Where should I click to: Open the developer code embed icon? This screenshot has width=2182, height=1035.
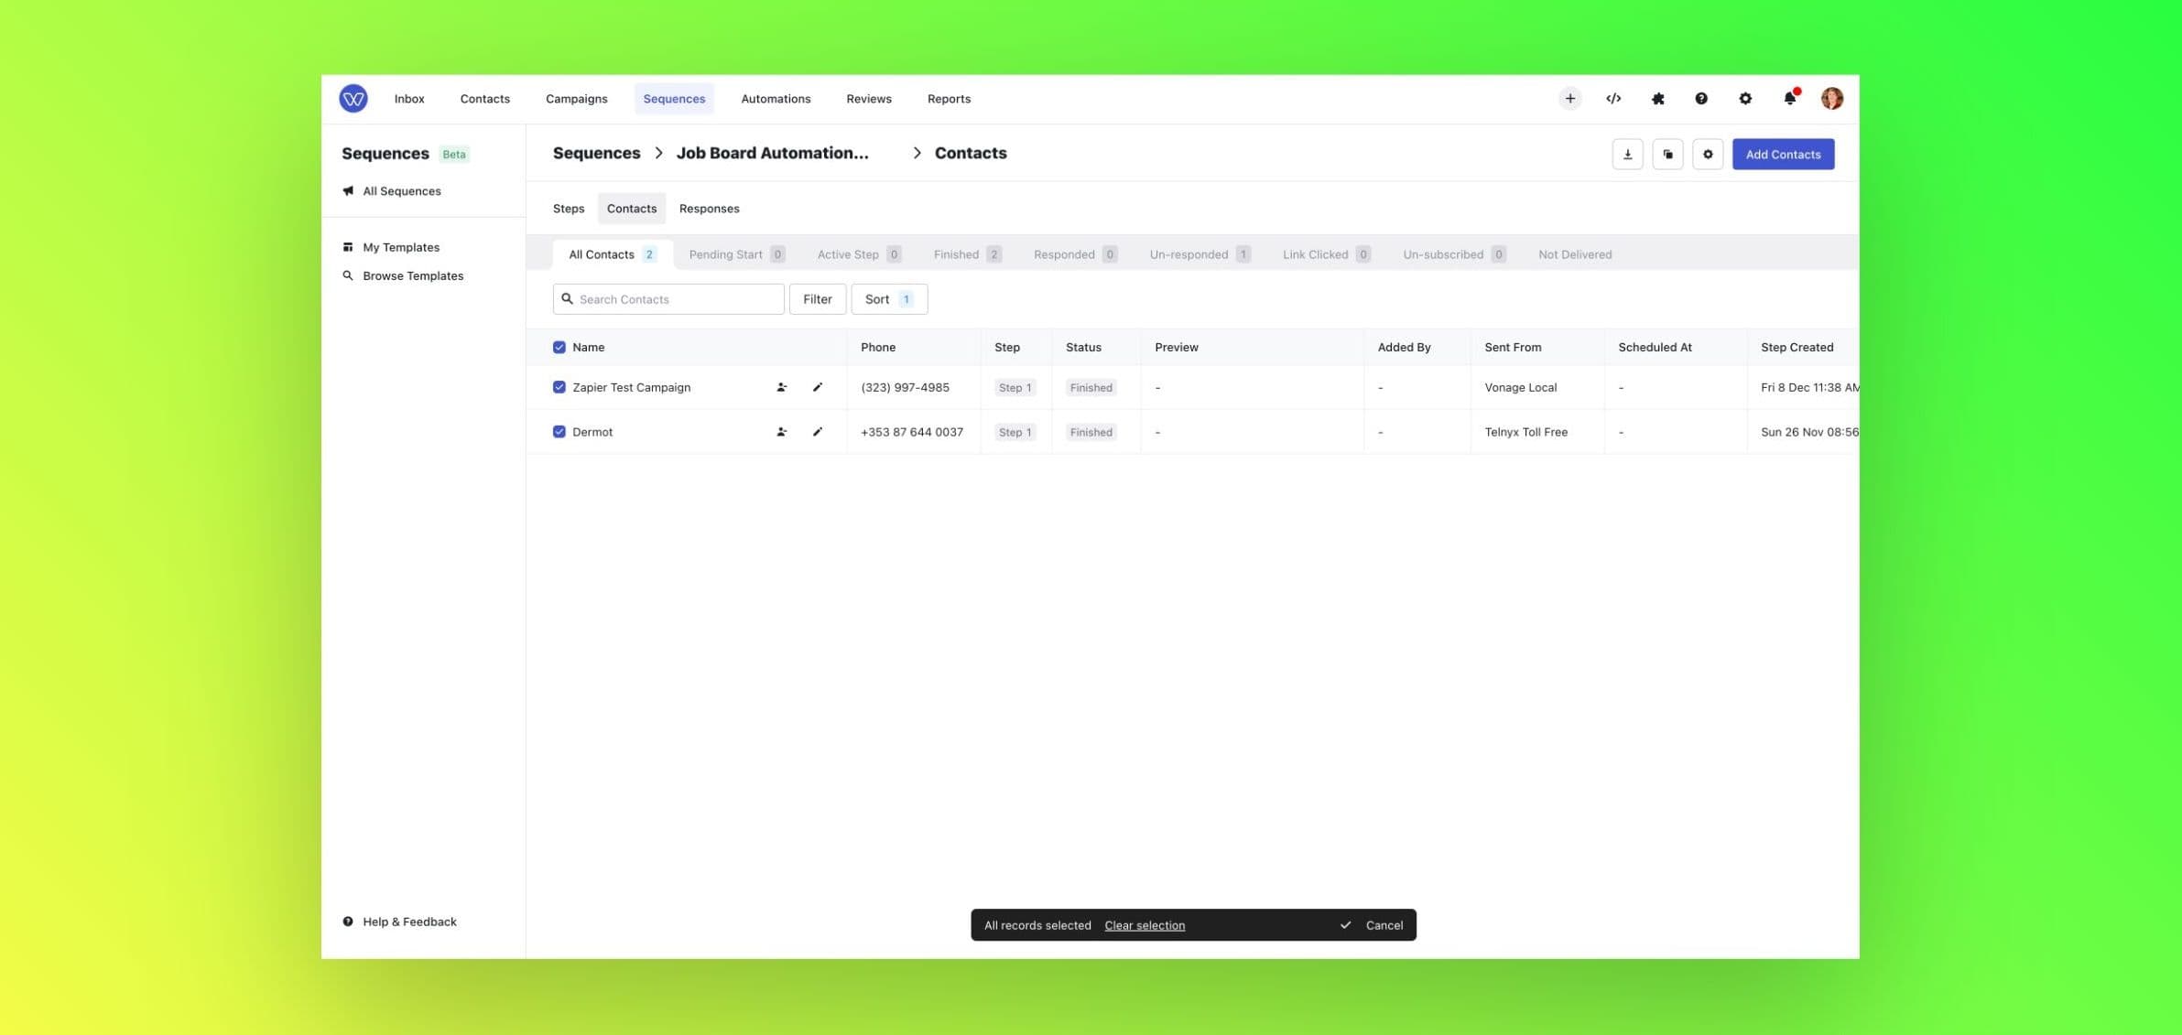tap(1613, 98)
